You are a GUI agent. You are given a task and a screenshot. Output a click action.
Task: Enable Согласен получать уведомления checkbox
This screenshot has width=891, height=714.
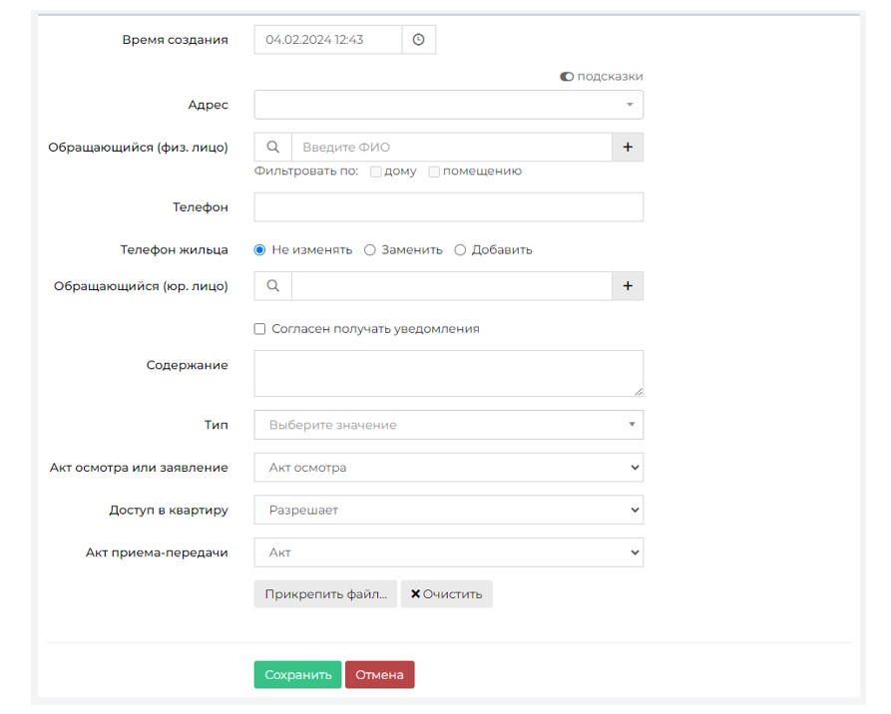click(259, 329)
